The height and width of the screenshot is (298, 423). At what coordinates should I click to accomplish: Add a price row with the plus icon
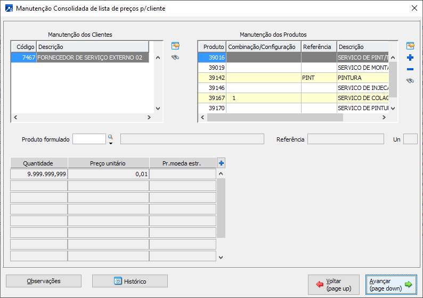pos(221,163)
